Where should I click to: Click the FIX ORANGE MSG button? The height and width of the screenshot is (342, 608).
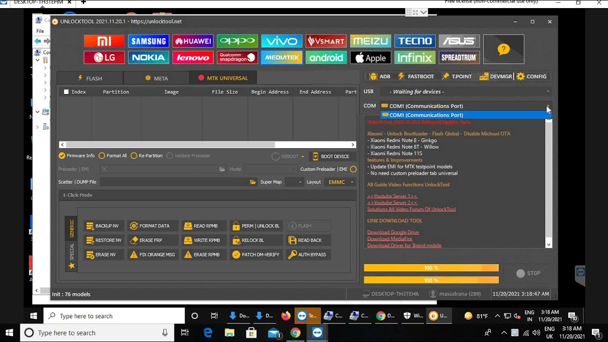coord(153,255)
